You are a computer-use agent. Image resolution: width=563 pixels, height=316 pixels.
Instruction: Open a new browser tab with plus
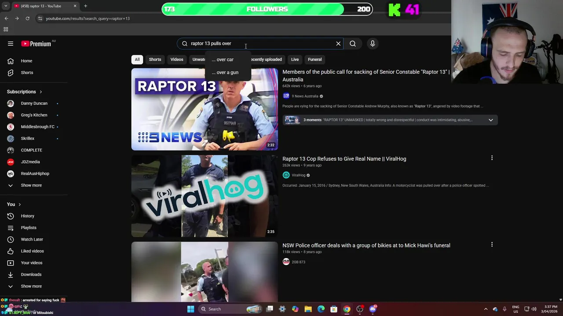point(85,6)
